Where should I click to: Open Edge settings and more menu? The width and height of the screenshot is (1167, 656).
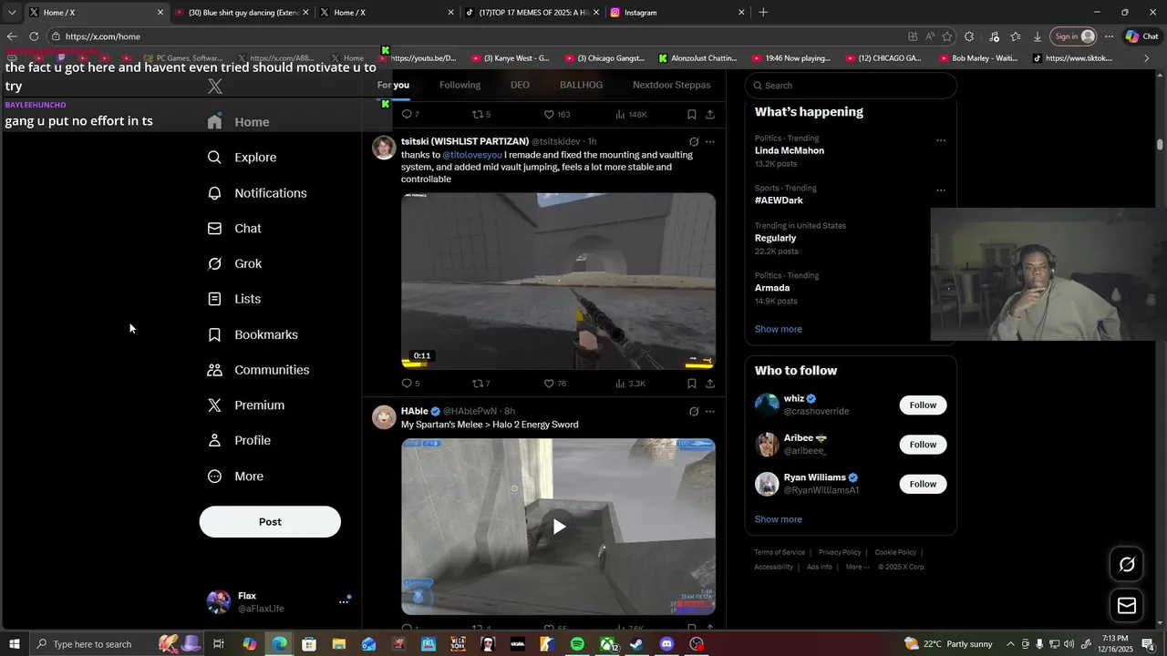[x=1109, y=36]
